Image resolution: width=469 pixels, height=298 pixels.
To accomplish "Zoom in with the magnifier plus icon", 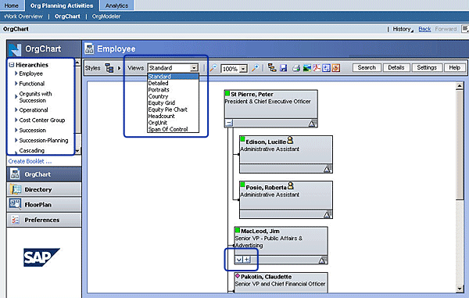I will pos(255,68).
